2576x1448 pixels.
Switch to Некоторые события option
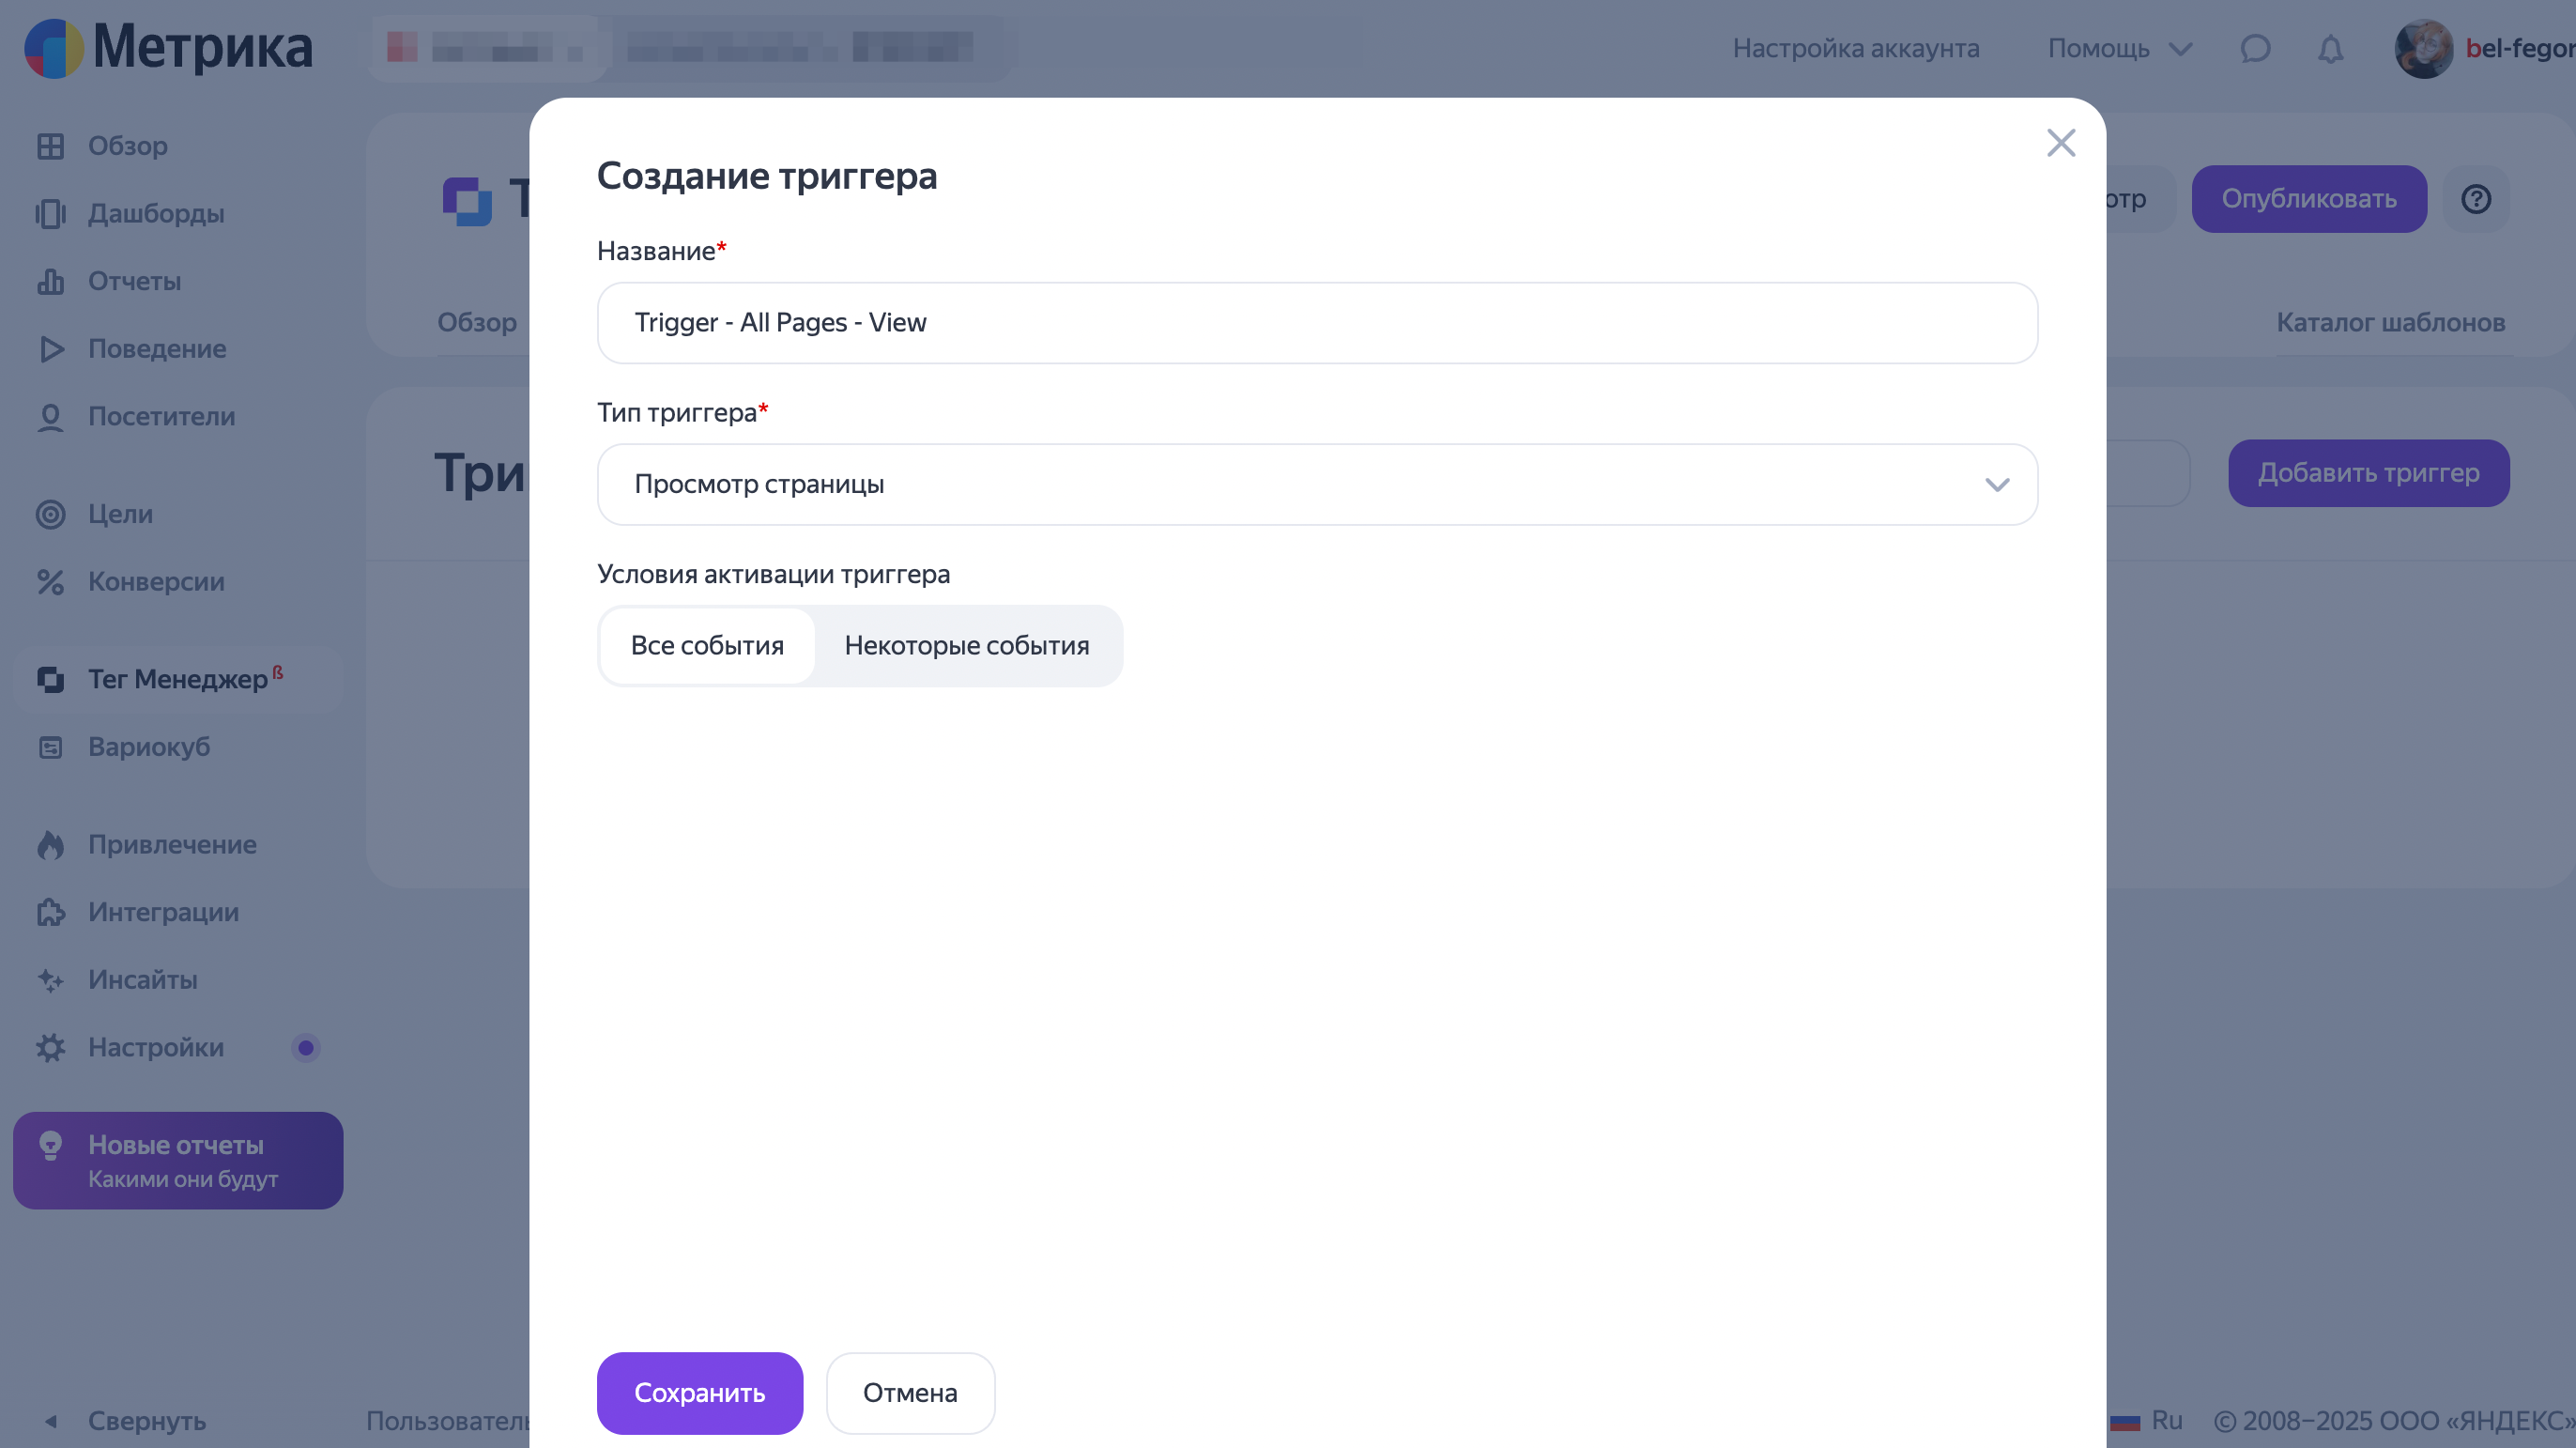pyautogui.click(x=966, y=645)
